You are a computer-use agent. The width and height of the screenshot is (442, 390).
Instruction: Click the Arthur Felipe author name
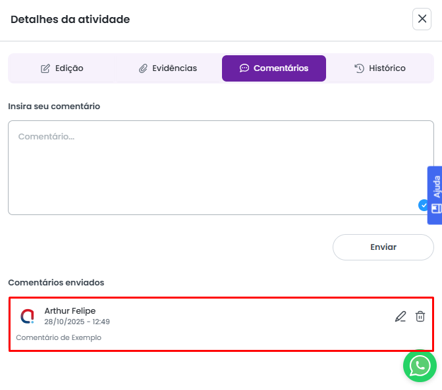pos(70,310)
